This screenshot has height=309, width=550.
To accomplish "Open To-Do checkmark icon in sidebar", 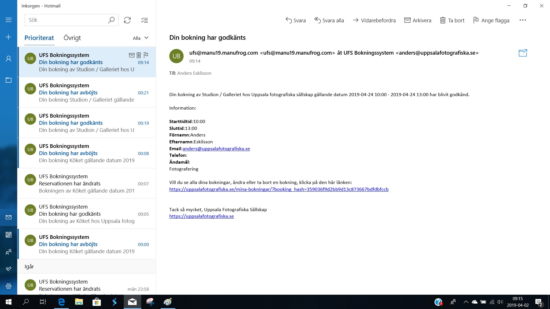I will click(x=9, y=269).
